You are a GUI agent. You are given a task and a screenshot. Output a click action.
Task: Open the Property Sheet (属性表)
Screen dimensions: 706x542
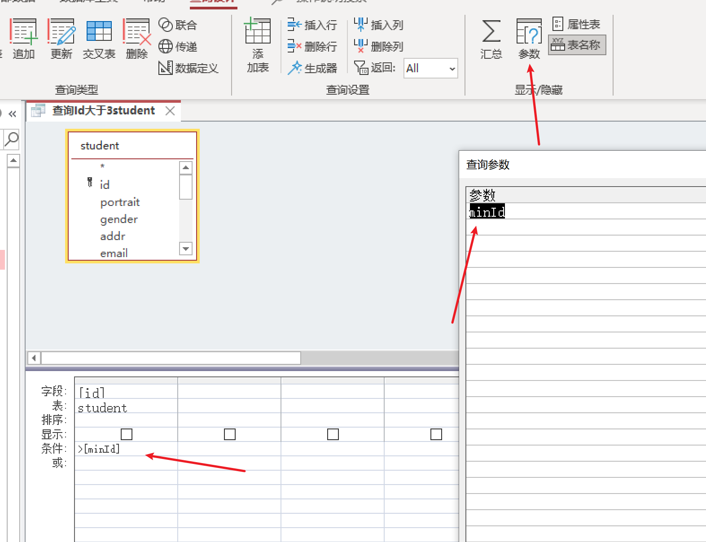[x=577, y=24]
